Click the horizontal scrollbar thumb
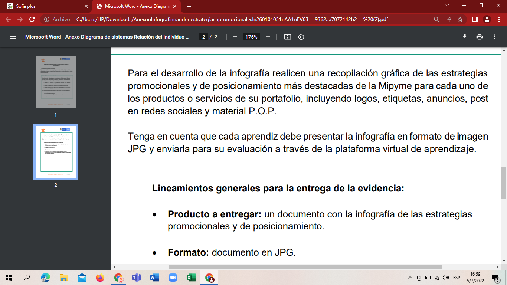This screenshot has height=285, width=507. pyautogui.click(x=305, y=267)
